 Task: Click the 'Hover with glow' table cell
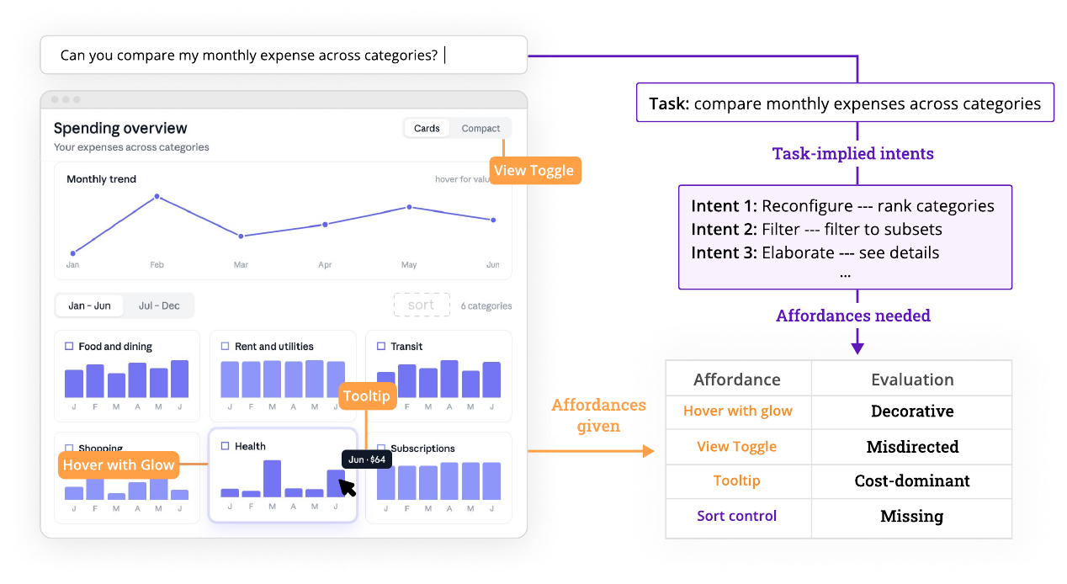[x=737, y=411]
